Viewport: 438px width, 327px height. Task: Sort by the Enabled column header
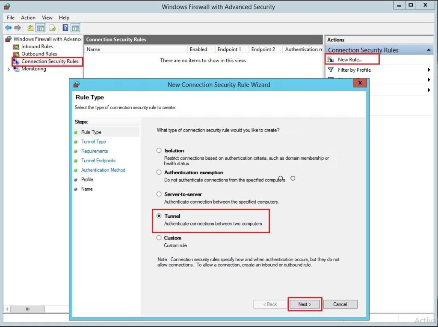point(201,50)
